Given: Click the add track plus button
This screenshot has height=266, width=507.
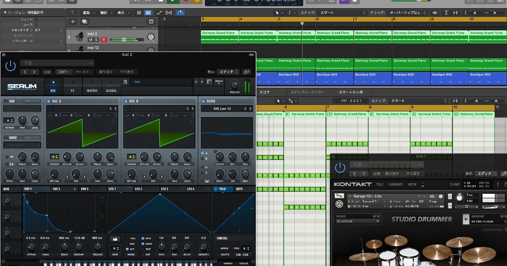Looking at the screenshot, I should [73, 22].
